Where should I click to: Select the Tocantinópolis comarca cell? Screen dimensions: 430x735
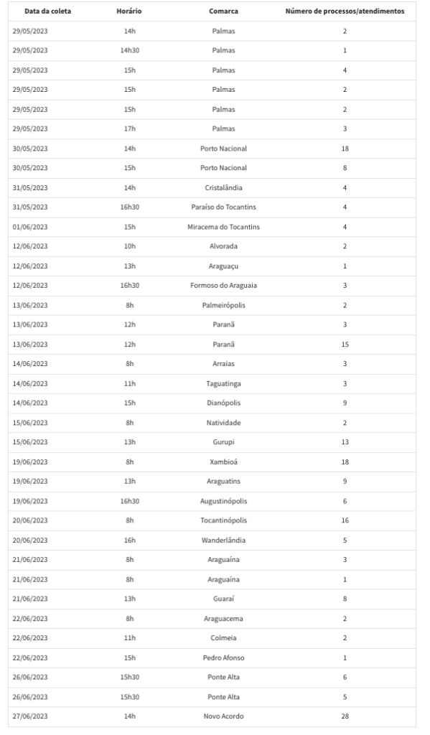point(224,520)
